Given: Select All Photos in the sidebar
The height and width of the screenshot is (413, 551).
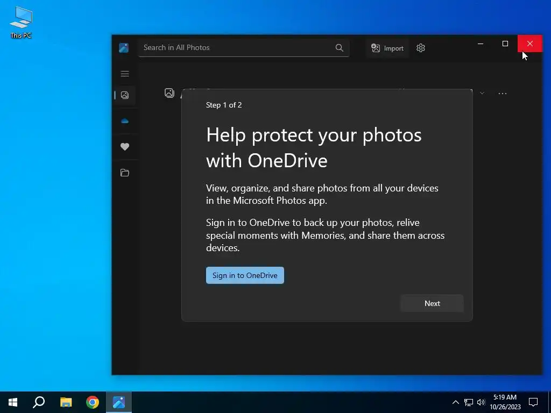Looking at the screenshot, I should [x=125, y=95].
